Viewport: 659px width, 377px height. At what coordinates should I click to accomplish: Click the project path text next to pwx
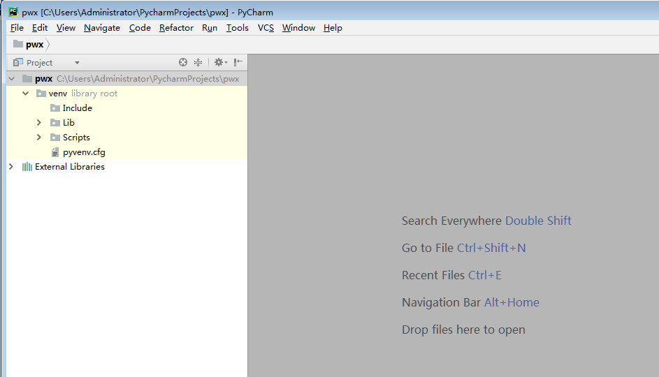coord(148,78)
